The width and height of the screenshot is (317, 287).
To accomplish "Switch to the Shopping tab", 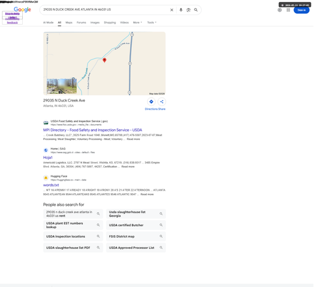I will coord(110,22).
